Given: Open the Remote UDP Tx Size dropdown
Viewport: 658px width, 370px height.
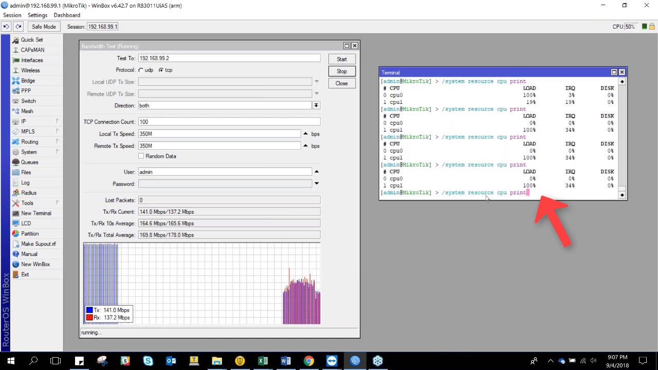Looking at the screenshot, I should (x=316, y=94).
